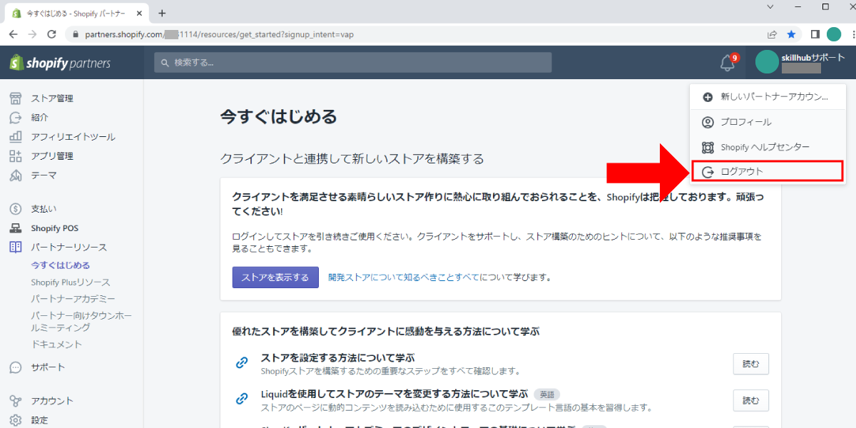Go to Shopify Plusリソース sub-item
Viewport: 856px width, 428px height.
click(71, 282)
